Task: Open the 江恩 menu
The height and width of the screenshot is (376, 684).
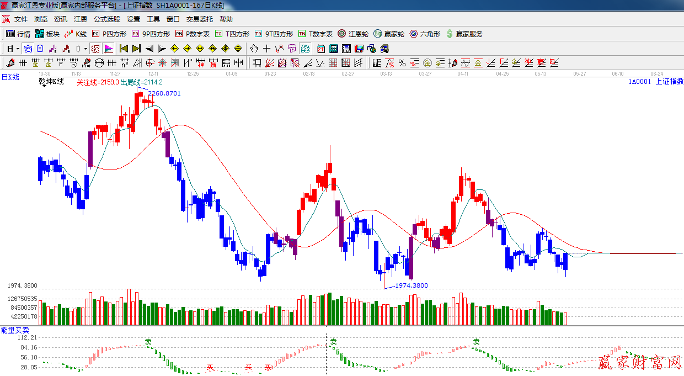Action: point(80,19)
